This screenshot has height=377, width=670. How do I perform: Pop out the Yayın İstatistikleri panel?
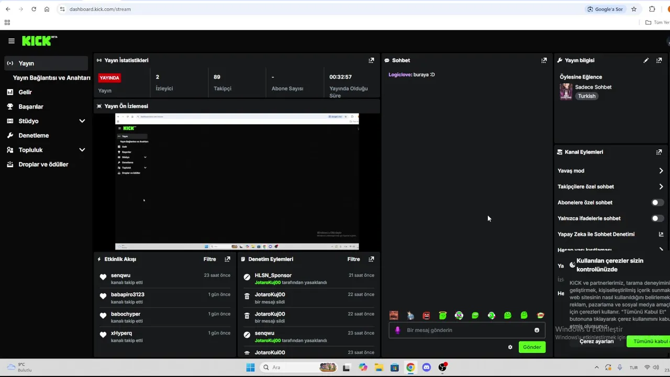click(x=371, y=60)
